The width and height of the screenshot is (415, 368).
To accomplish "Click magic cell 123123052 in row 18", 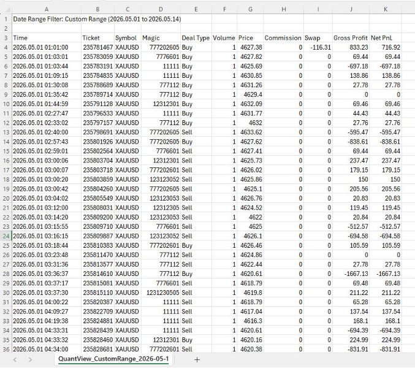I will pyautogui.click(x=161, y=180).
